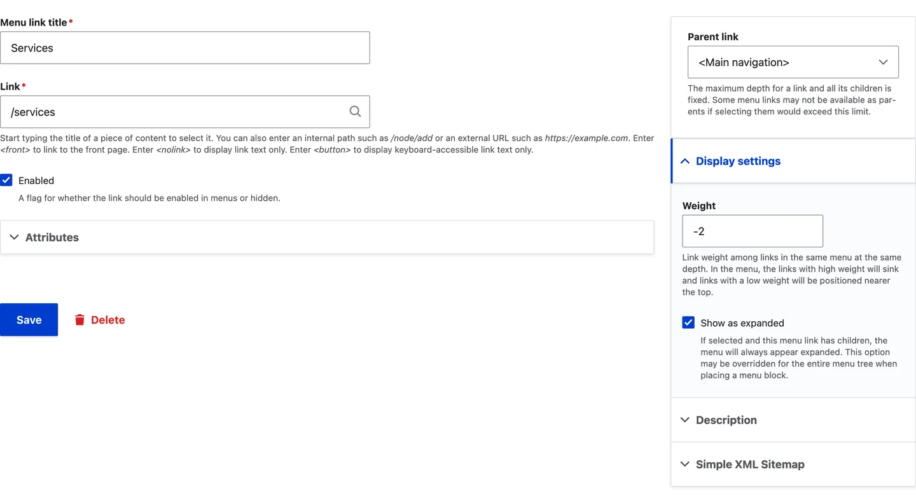Click the Weight number field
Screen dimensions: 916x503
[753, 231]
